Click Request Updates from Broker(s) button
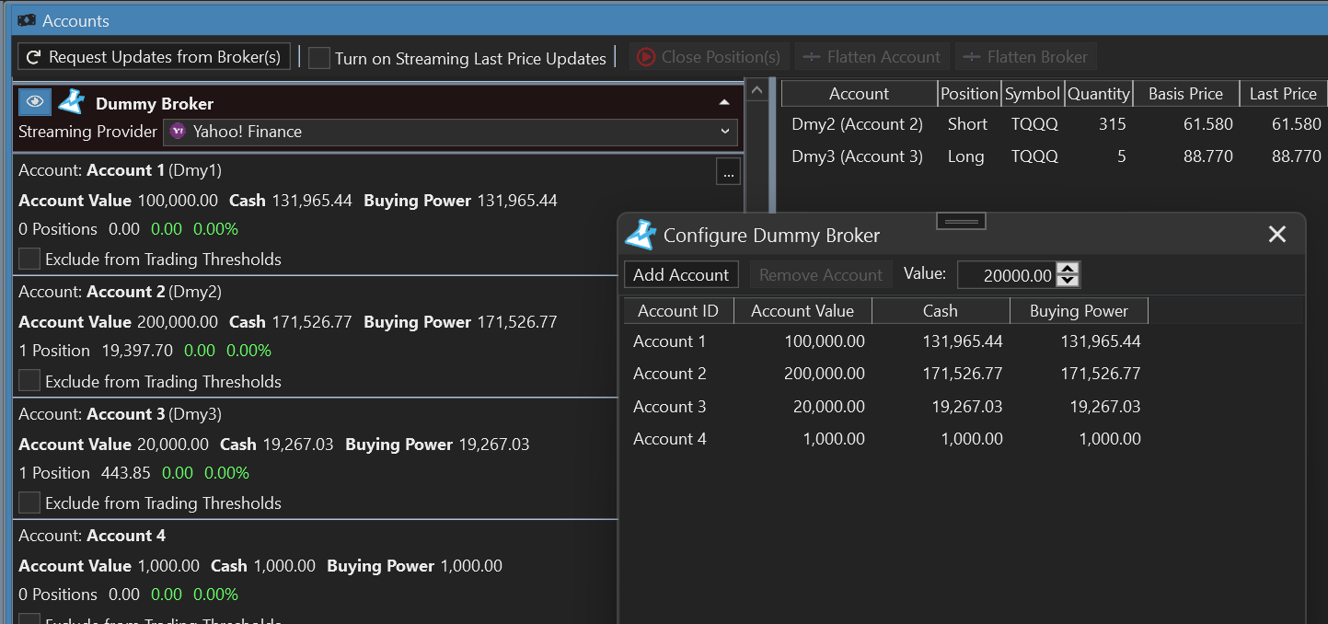The height and width of the screenshot is (624, 1328). pyautogui.click(x=154, y=57)
